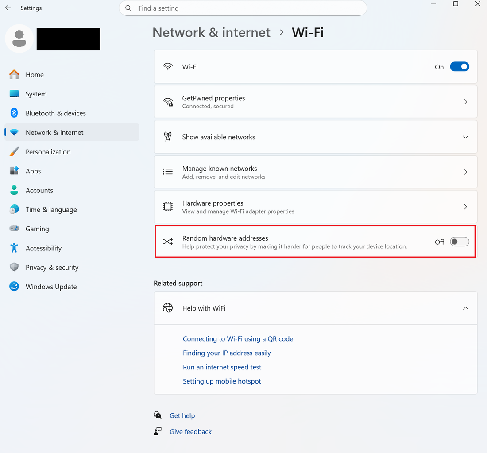Collapse the Help with WiFi section

click(465, 308)
